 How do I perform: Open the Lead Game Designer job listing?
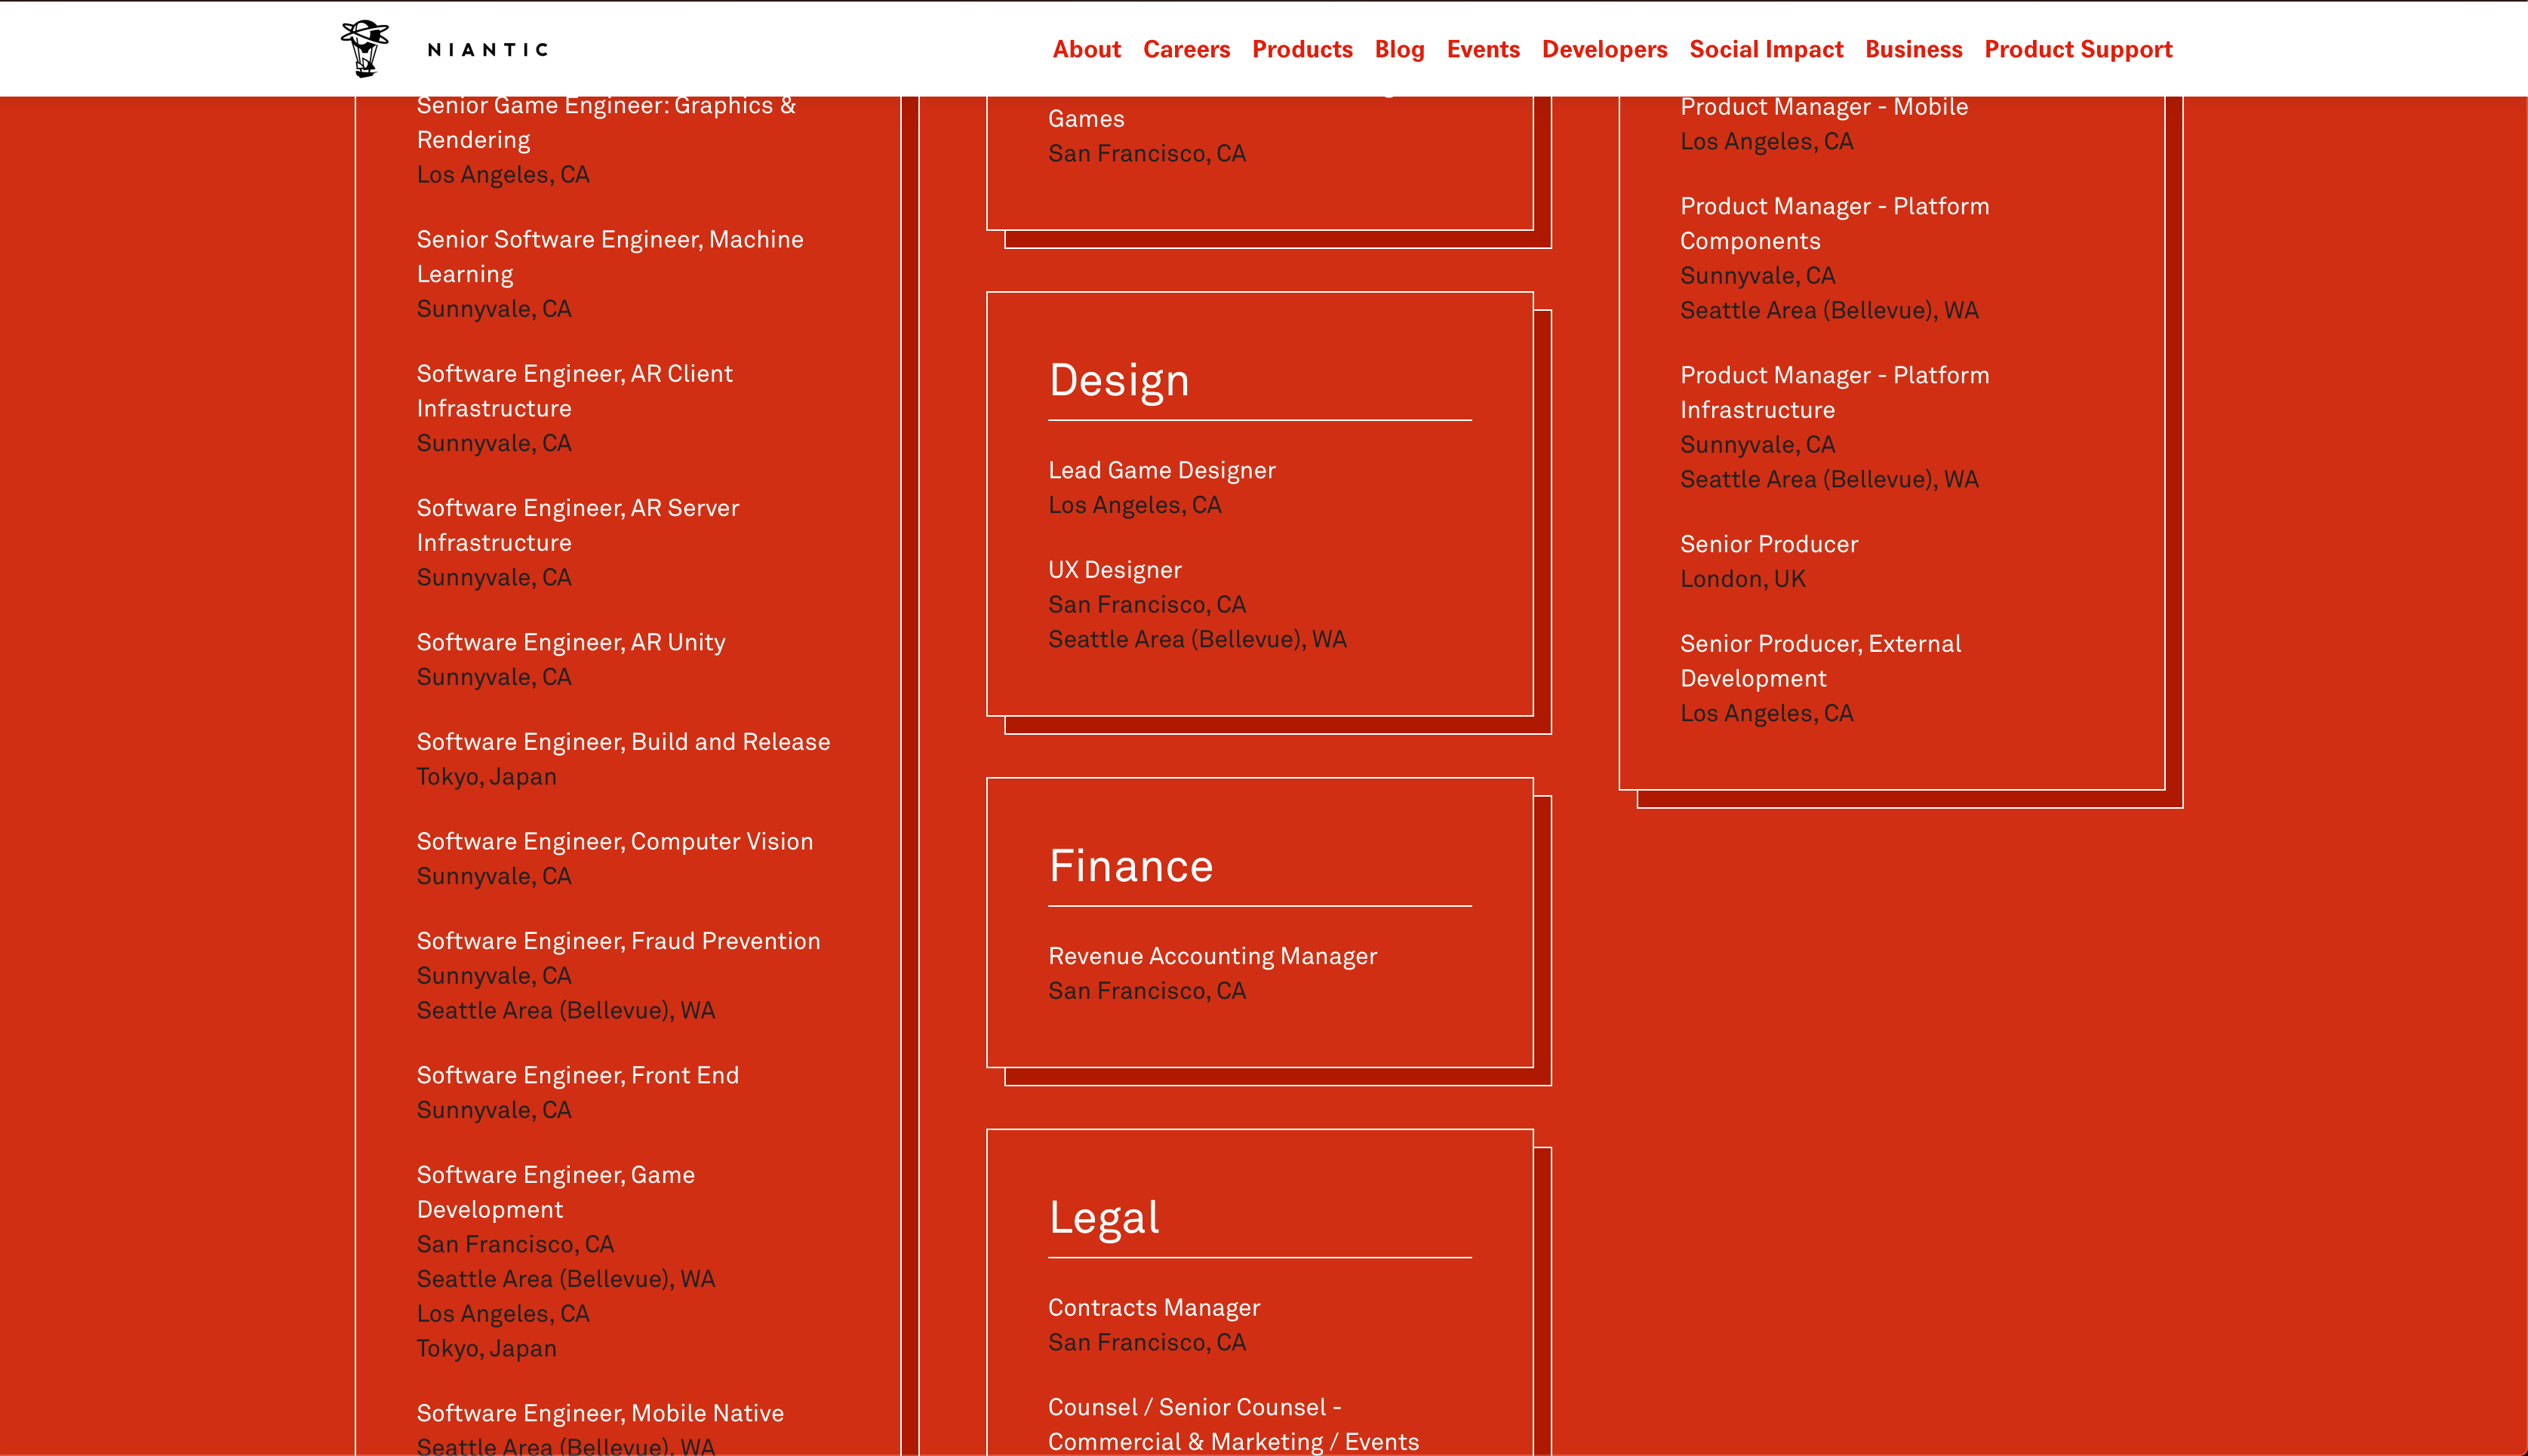coord(1161,470)
